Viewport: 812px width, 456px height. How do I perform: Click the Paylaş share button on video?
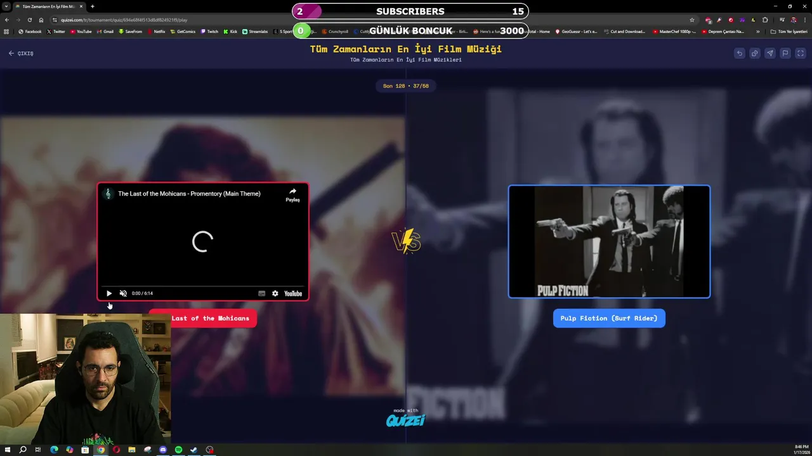pos(292,194)
